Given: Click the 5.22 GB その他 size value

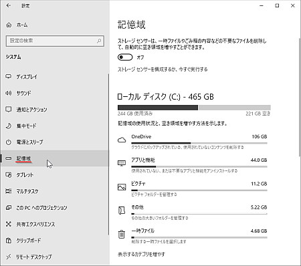Looking at the screenshot, I should click(259, 207).
